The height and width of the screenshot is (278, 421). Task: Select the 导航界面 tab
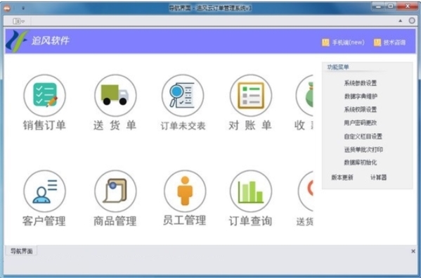(x=21, y=251)
